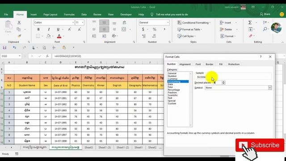The width and height of the screenshot is (286, 161).
Task: Click the Decimal places spinner arrows
Action: (x=223, y=82)
